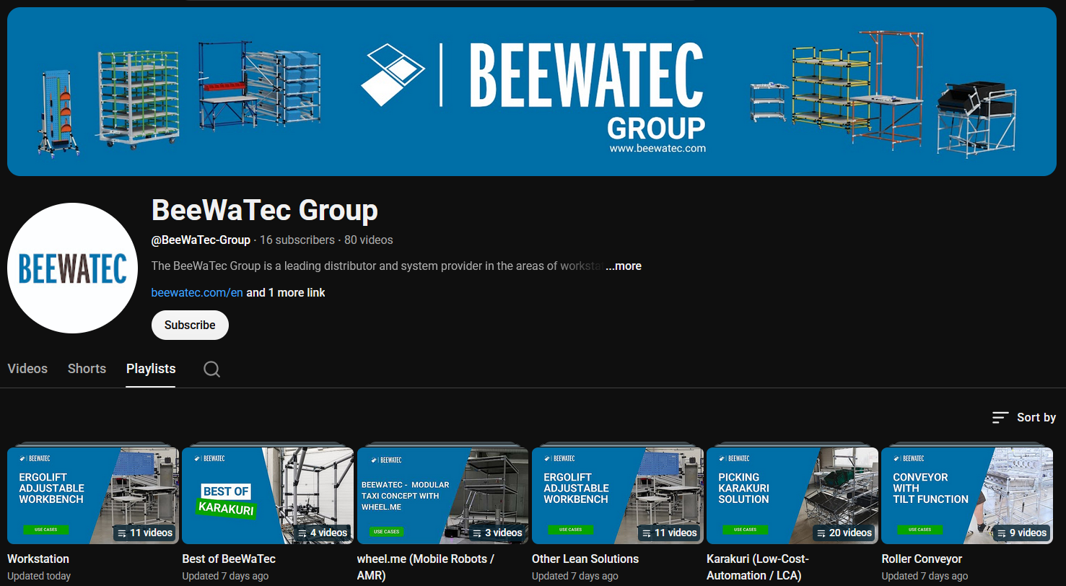1066x586 pixels.
Task: Open the Best of Karakuri playlist thumbnail
Action: (x=267, y=495)
